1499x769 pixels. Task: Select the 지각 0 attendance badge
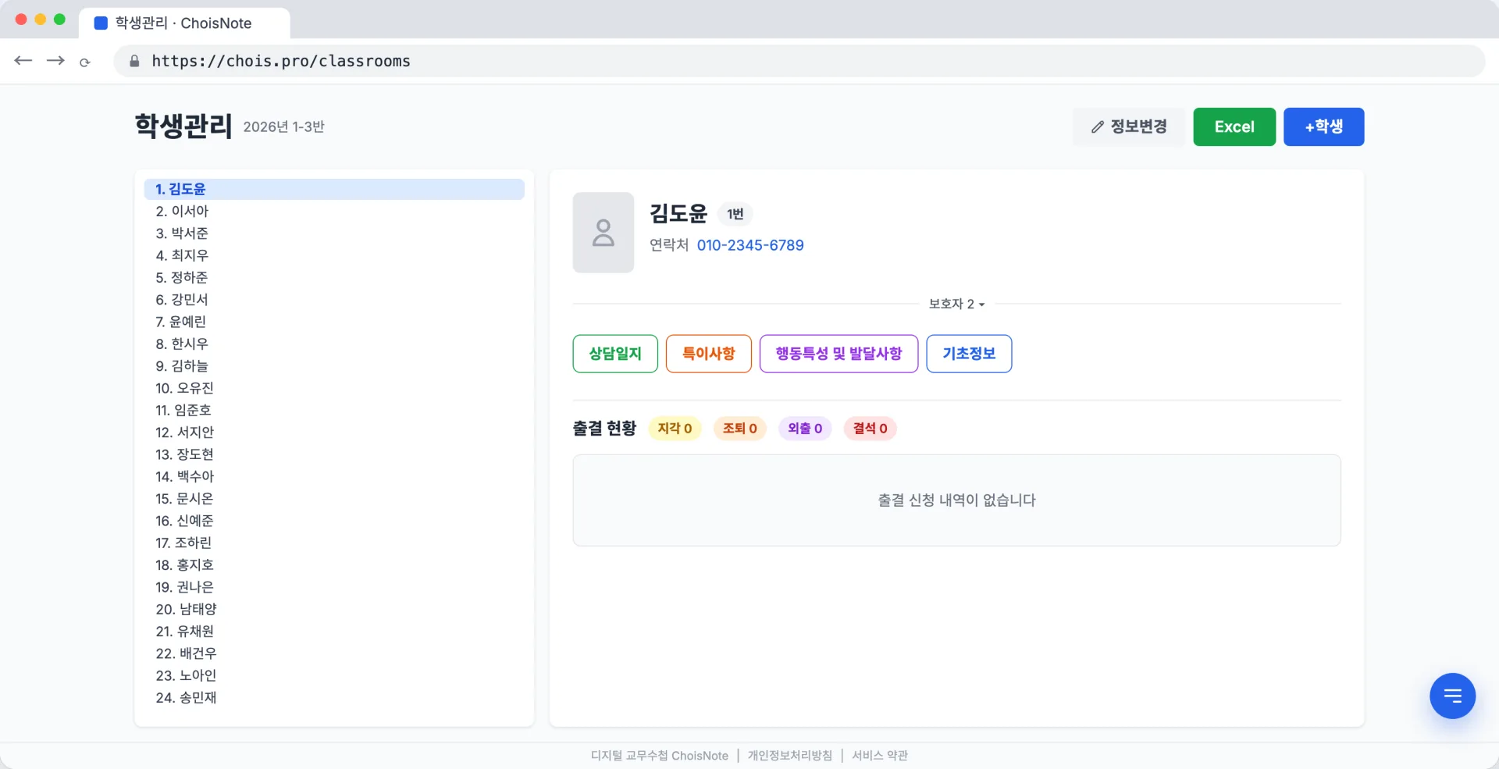(675, 429)
